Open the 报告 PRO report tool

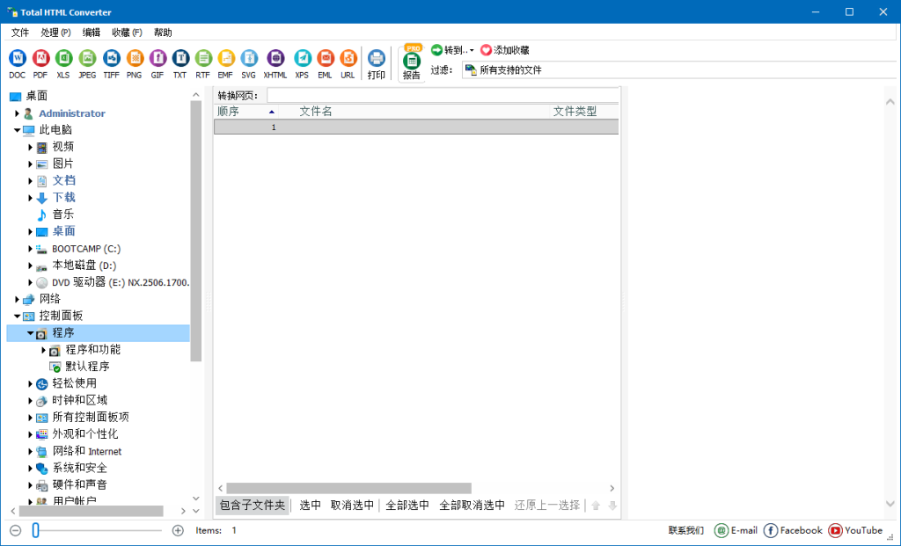(412, 63)
